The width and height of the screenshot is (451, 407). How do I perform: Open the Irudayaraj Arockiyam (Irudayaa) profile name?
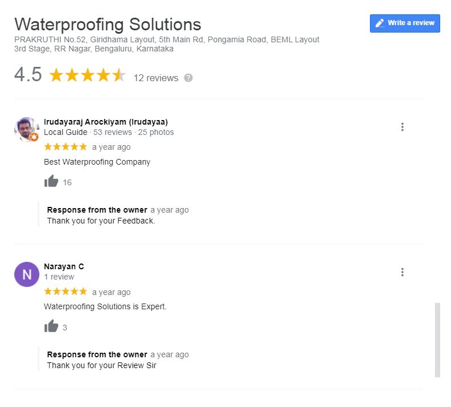point(106,122)
